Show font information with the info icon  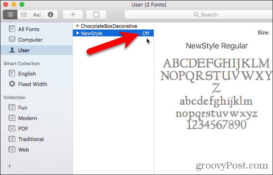(51, 15)
